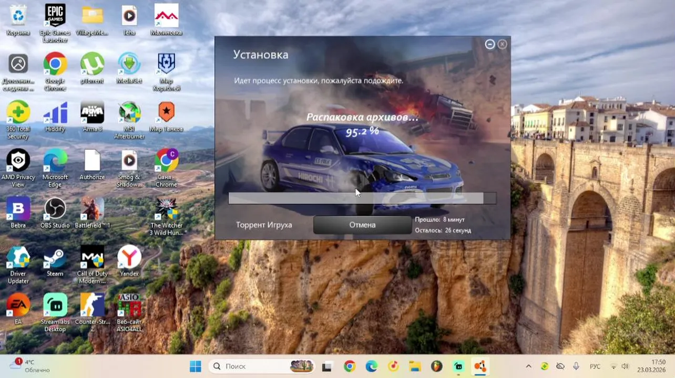This screenshot has width=675, height=378.
Task: Open the Recycle Bin (Корзина) desktop icon
Action: point(18,20)
